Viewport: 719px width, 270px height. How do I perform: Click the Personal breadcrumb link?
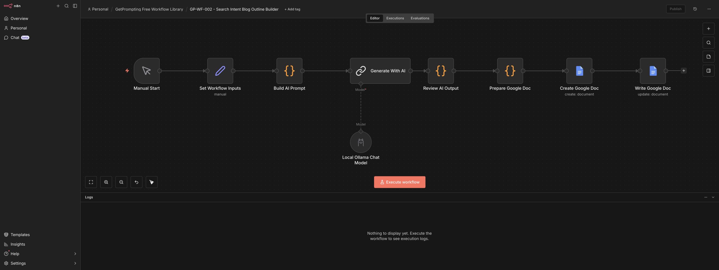click(98, 9)
